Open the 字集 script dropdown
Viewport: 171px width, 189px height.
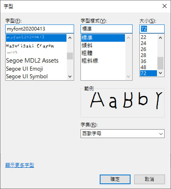tap(123, 134)
